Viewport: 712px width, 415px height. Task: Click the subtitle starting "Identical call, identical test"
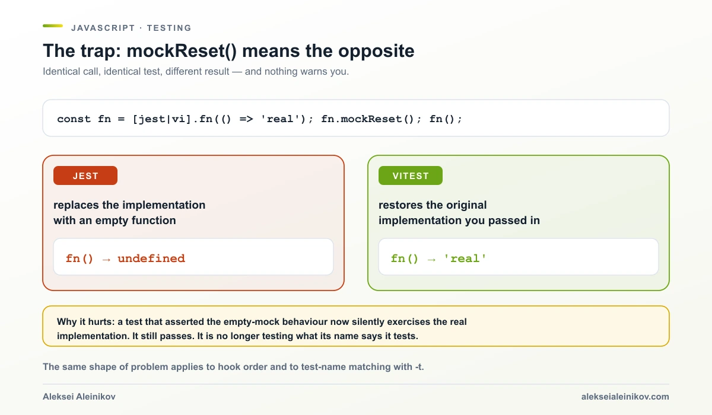(x=196, y=72)
